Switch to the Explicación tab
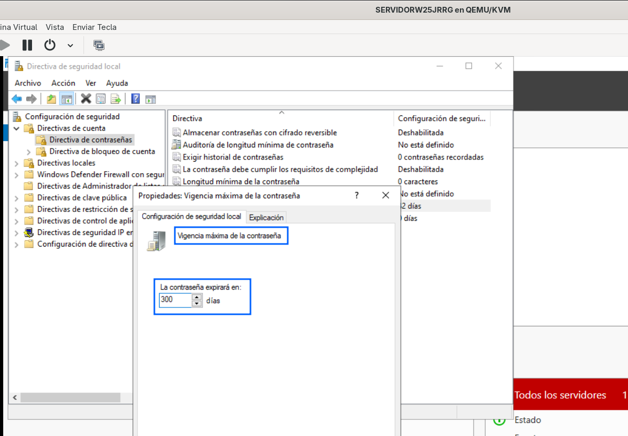 [266, 217]
